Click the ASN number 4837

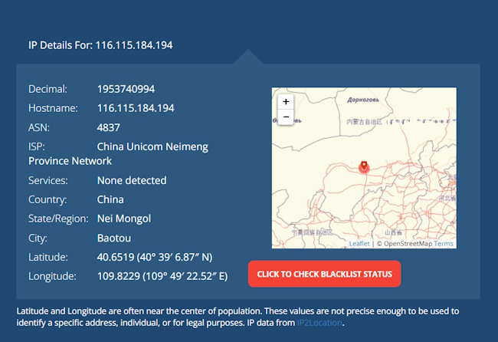[108, 127]
